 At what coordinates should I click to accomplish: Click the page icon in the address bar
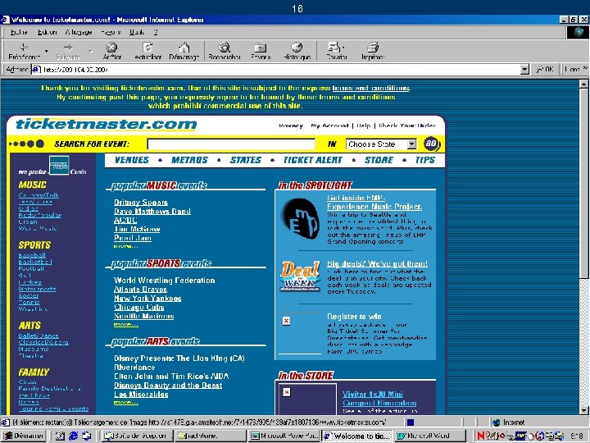(37, 69)
